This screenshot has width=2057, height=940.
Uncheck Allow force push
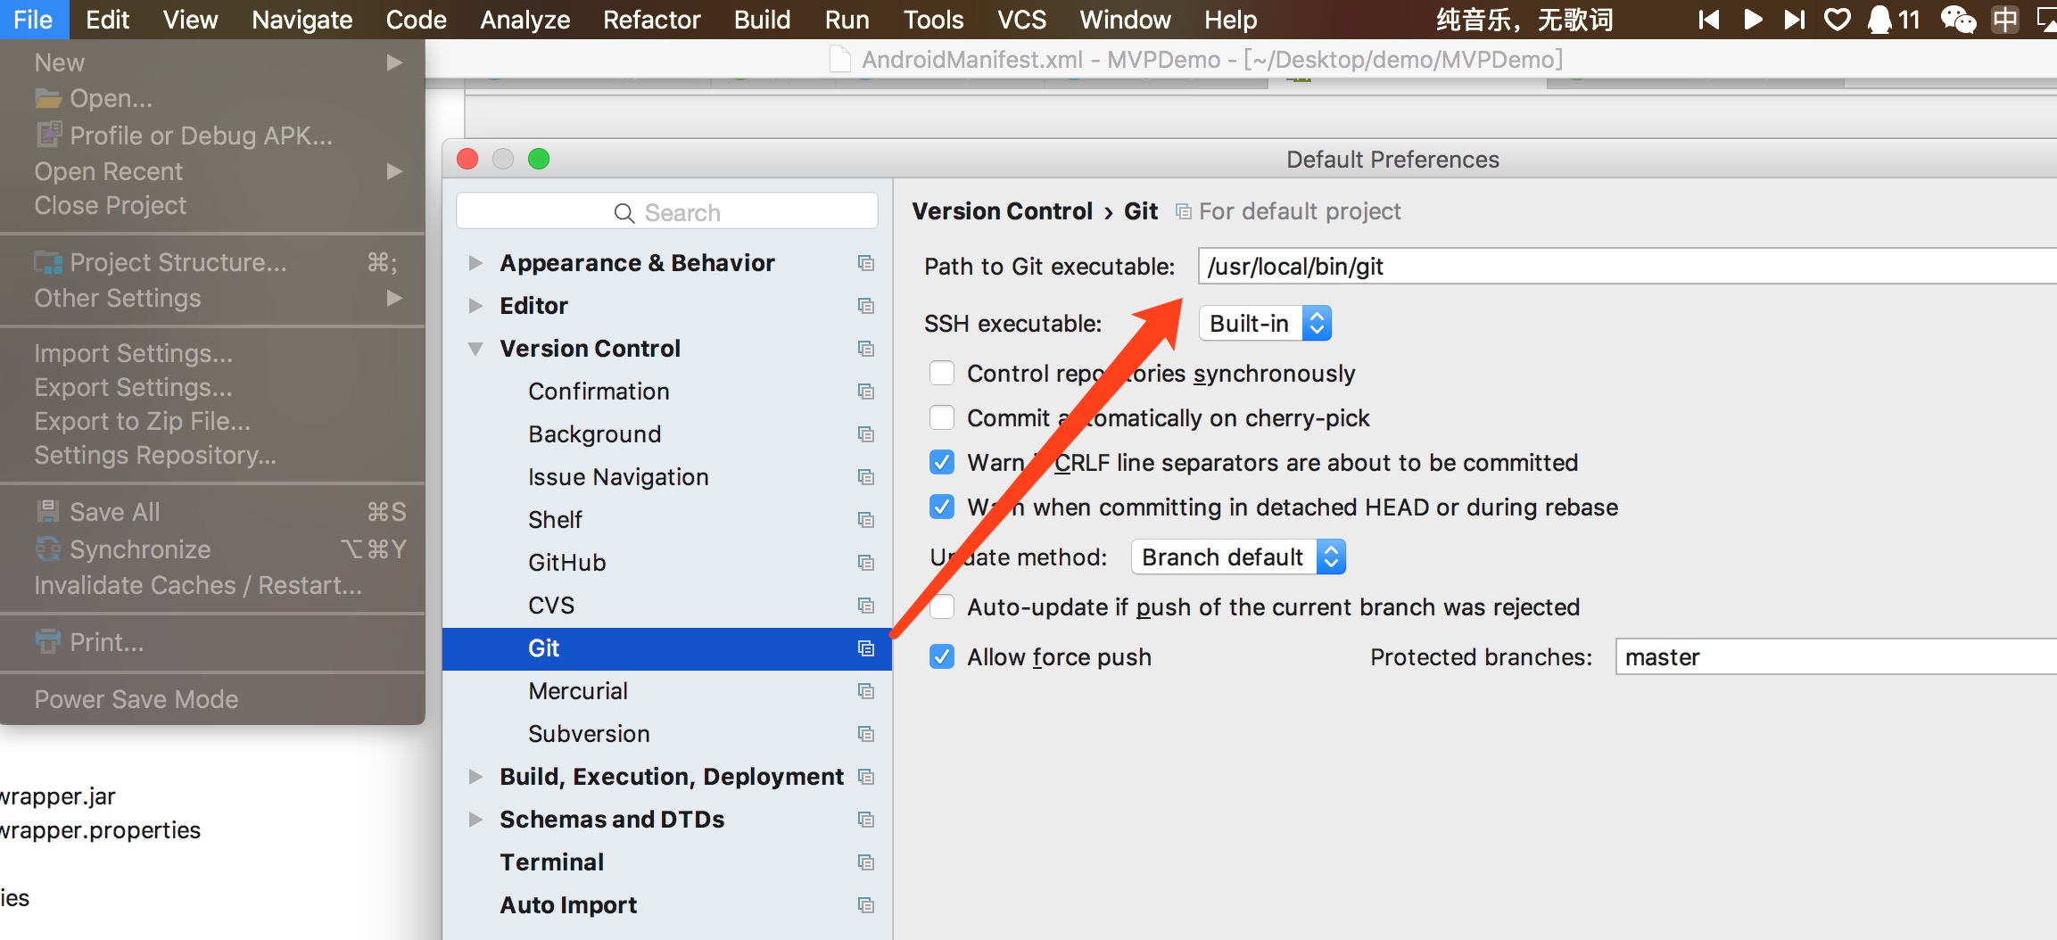[x=942, y=656]
